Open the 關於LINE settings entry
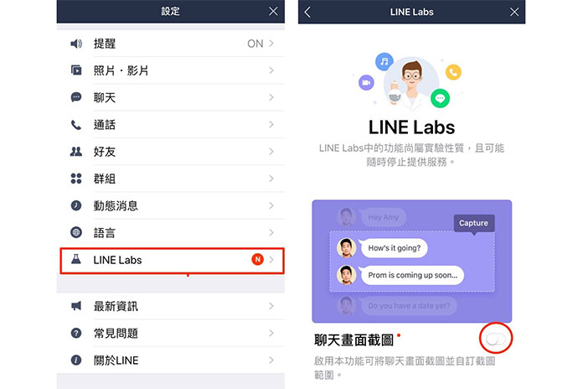The height and width of the screenshot is (389, 583). click(x=171, y=360)
